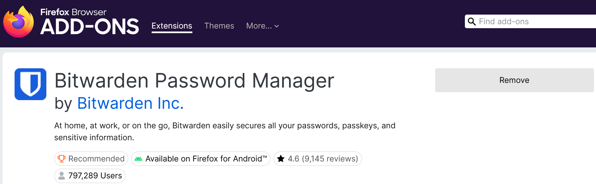Click the magnifying glass search icon
Screen dimensions: 596x184
point(472,22)
